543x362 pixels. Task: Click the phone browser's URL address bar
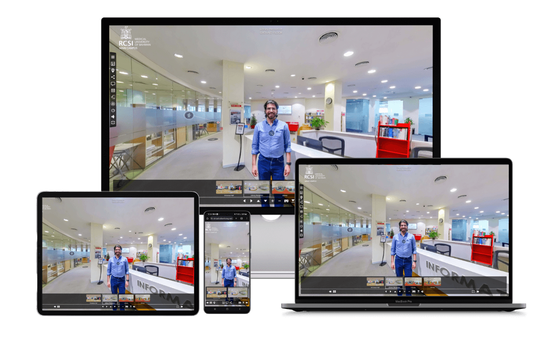click(x=222, y=218)
